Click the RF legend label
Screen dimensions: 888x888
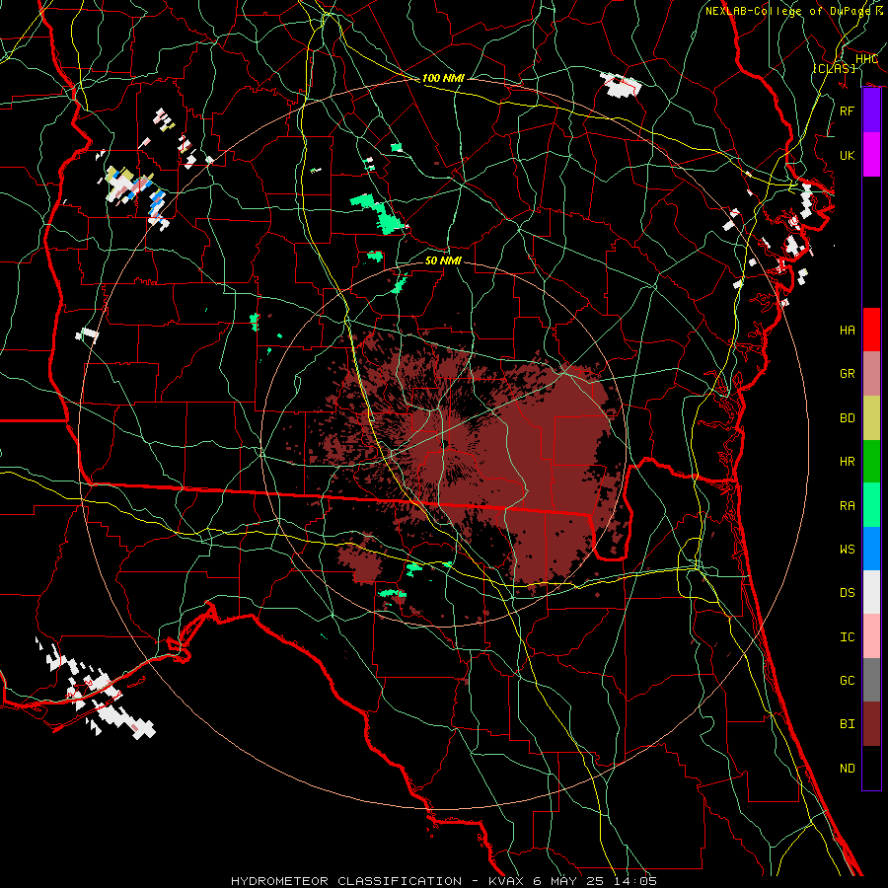click(848, 111)
